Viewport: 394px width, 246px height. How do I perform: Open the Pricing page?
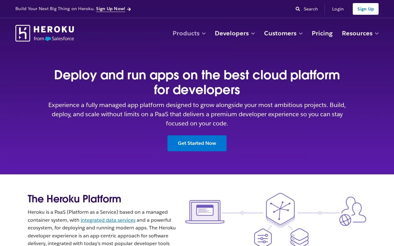(322, 33)
